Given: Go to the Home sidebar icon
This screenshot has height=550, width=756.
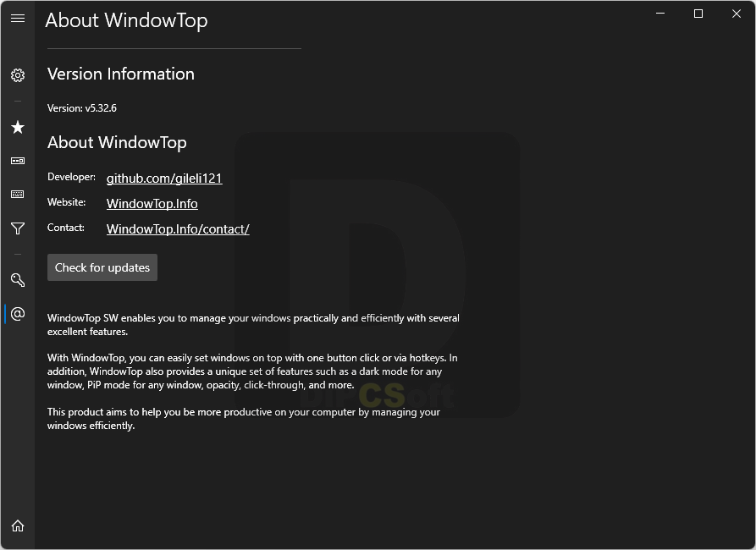Looking at the screenshot, I should [18, 525].
